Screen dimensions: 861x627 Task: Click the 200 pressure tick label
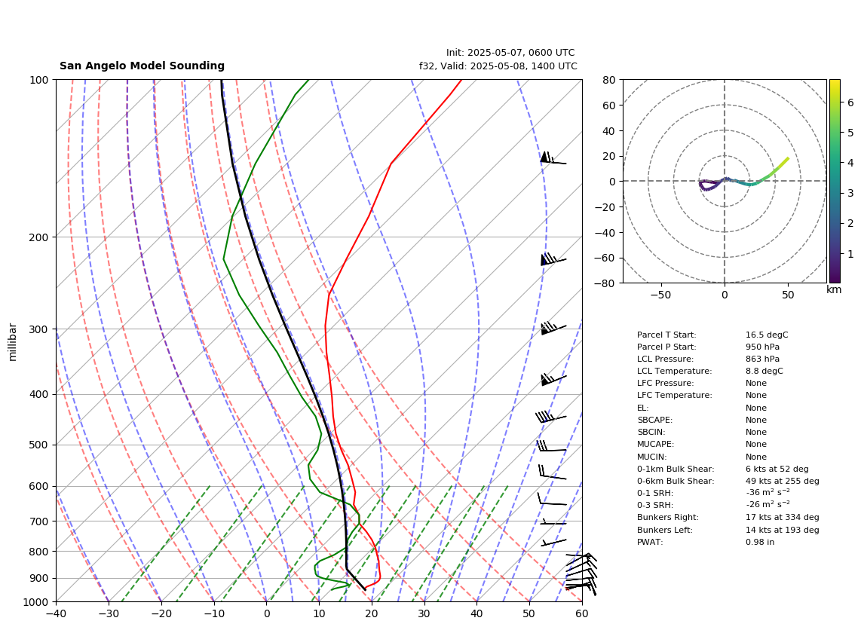tap(39, 237)
